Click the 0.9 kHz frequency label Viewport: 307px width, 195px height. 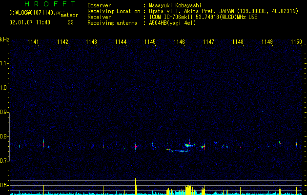(x=4, y=112)
